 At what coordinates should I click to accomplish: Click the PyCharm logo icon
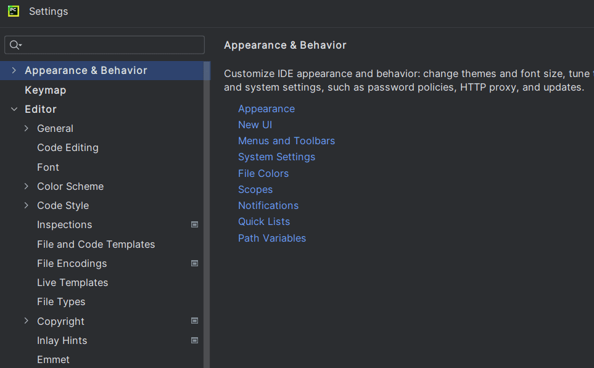pyautogui.click(x=14, y=11)
